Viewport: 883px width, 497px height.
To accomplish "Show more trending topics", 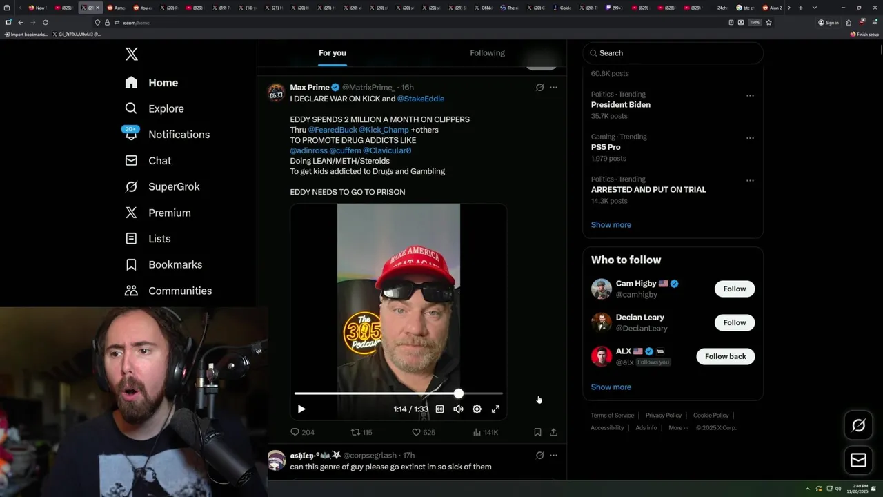I will click(x=611, y=225).
